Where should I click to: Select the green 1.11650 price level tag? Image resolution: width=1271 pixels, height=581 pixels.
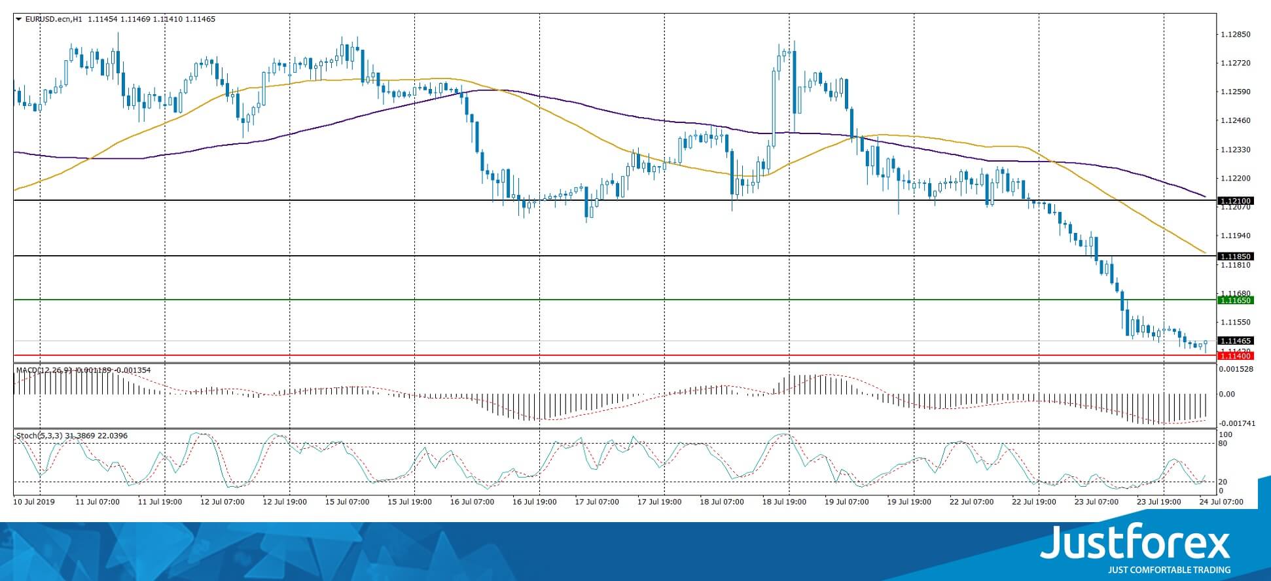[x=1235, y=300]
